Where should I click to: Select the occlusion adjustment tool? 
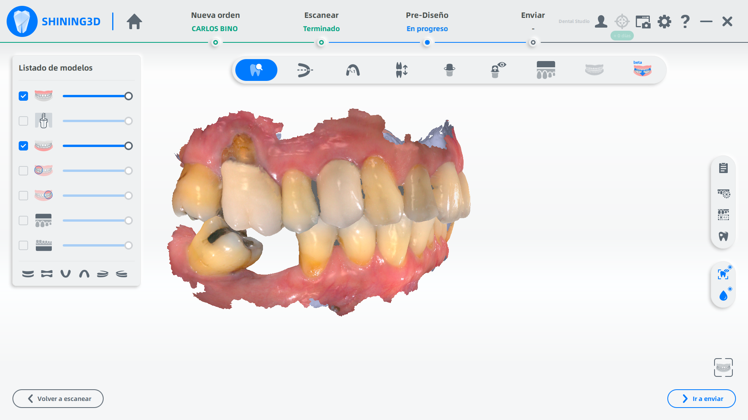[x=401, y=70]
